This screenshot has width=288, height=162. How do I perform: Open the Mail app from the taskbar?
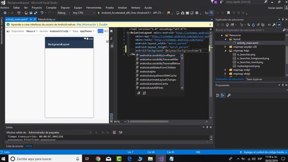(108, 159)
